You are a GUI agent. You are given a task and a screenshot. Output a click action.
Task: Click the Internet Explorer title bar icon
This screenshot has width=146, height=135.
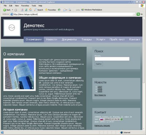(x=2, y=2)
